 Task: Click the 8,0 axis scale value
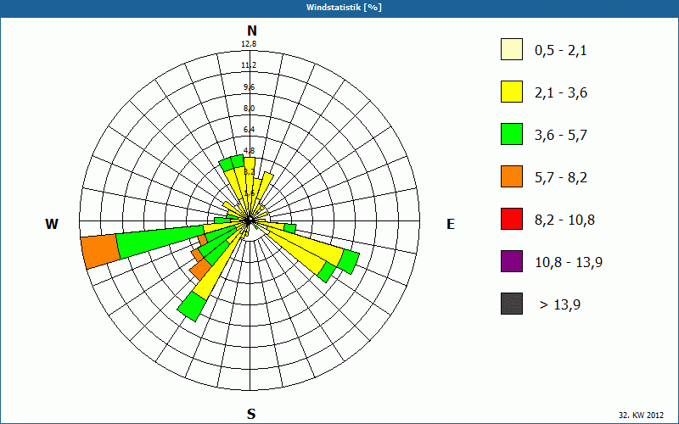[249, 109]
